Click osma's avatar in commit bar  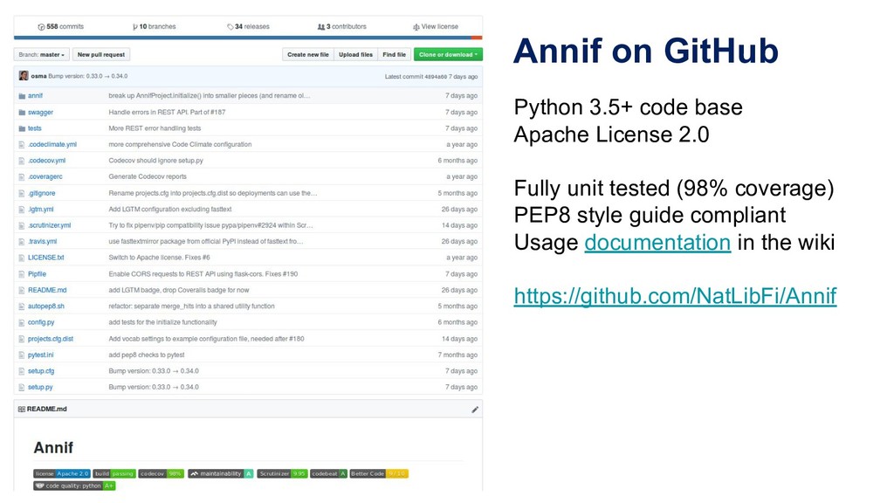click(x=24, y=76)
